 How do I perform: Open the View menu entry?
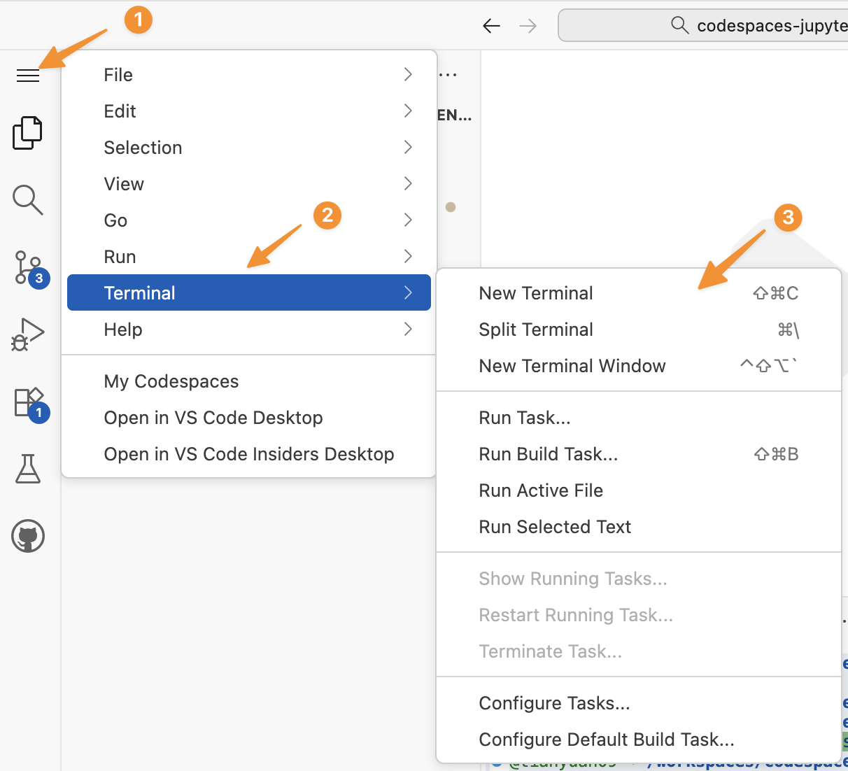[248, 184]
